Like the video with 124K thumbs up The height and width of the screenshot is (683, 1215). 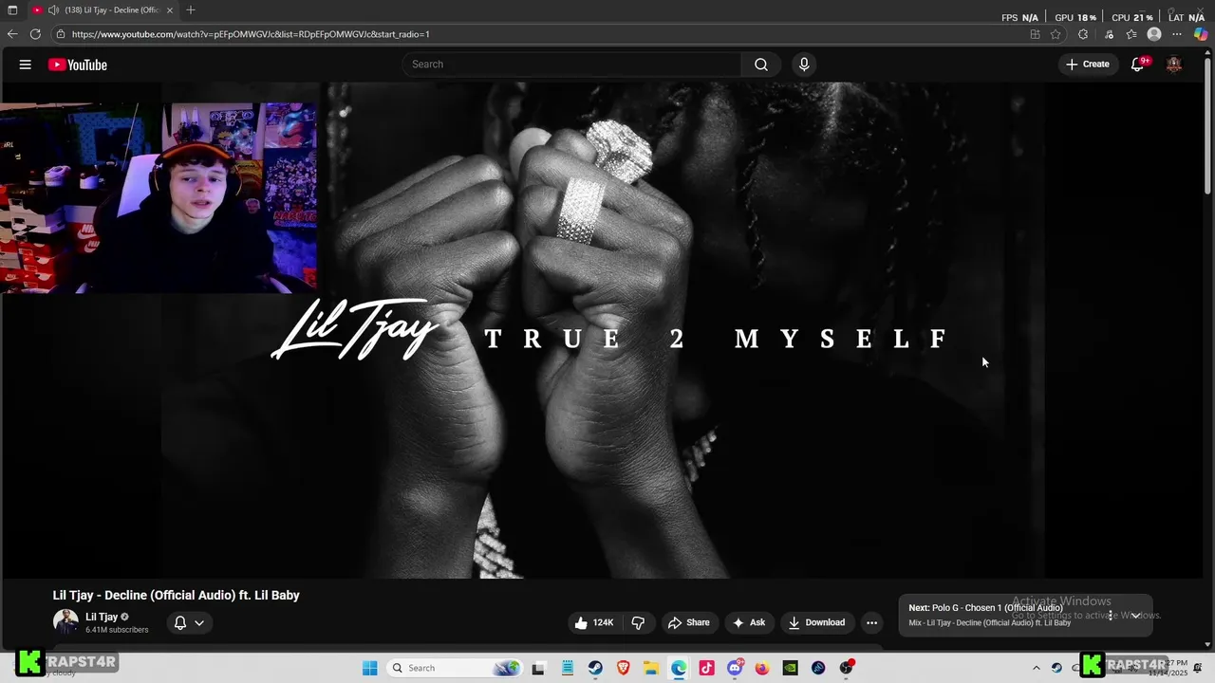[x=593, y=622]
